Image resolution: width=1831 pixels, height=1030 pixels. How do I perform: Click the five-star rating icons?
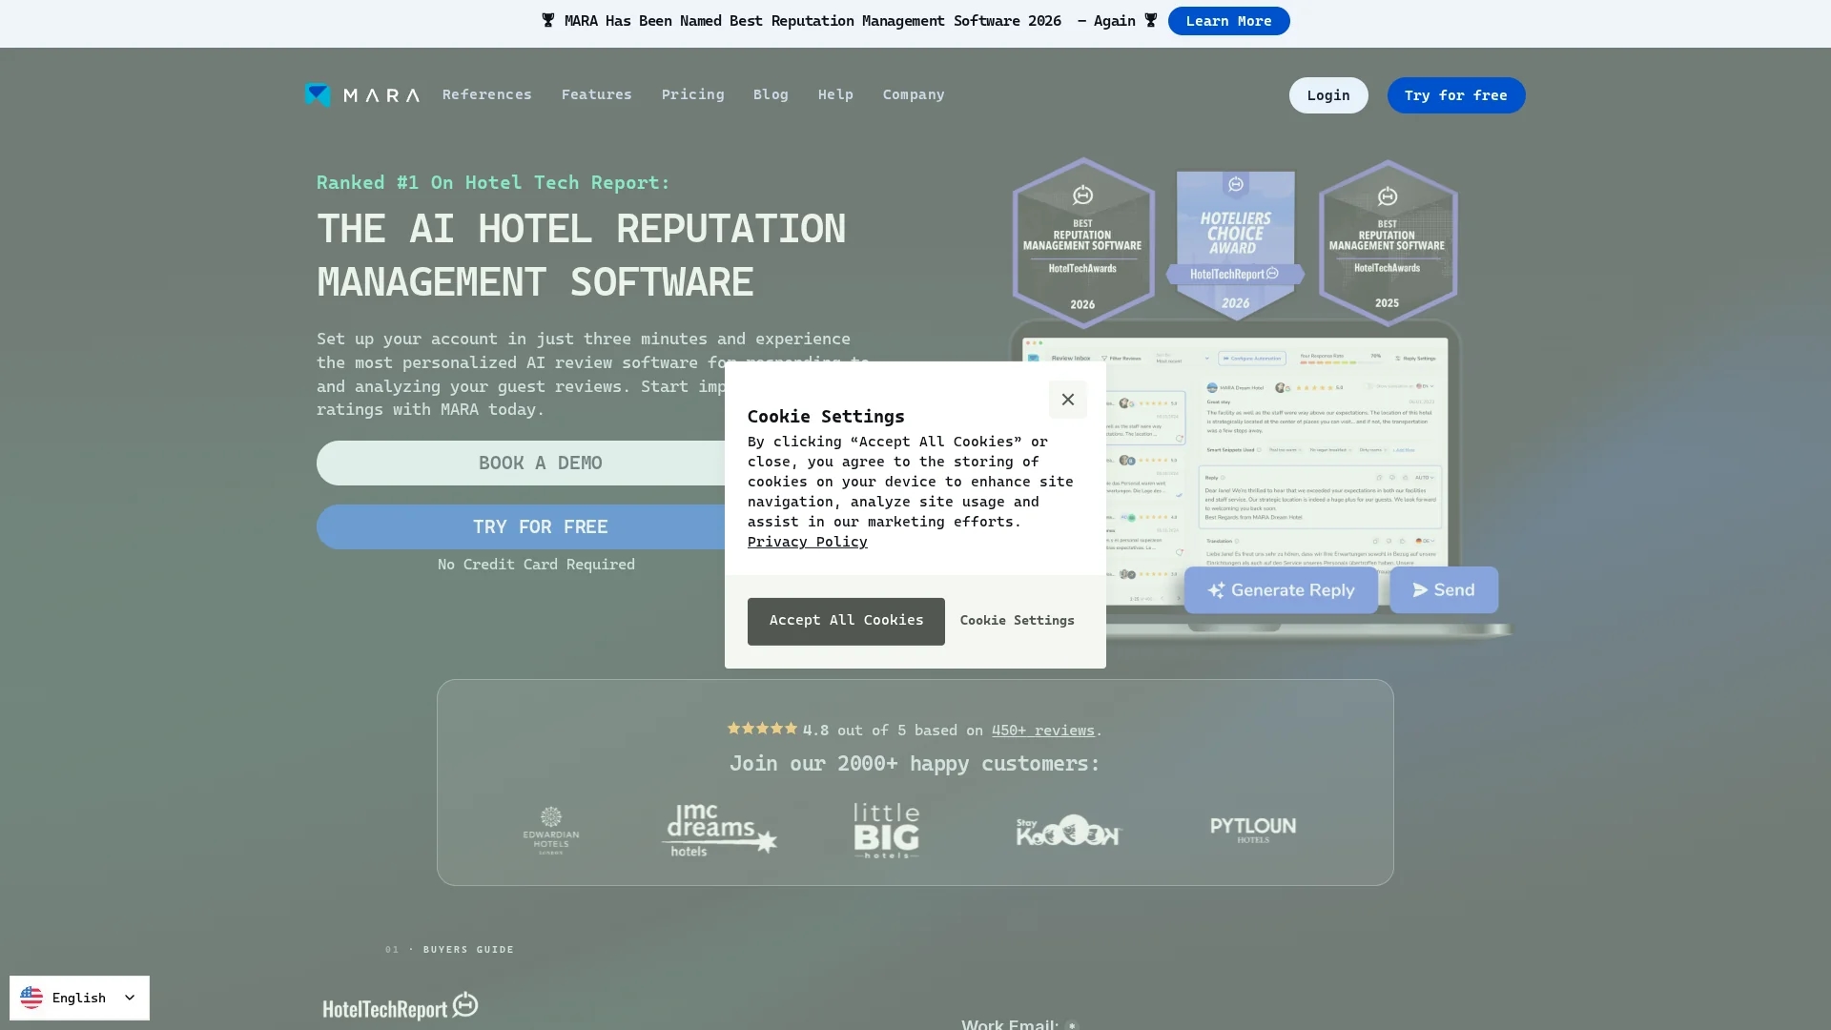762,729
